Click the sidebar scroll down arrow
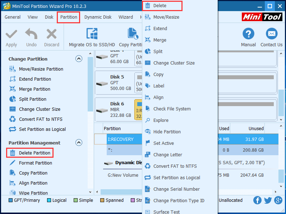This screenshot has width=286, height=214. 90,192
